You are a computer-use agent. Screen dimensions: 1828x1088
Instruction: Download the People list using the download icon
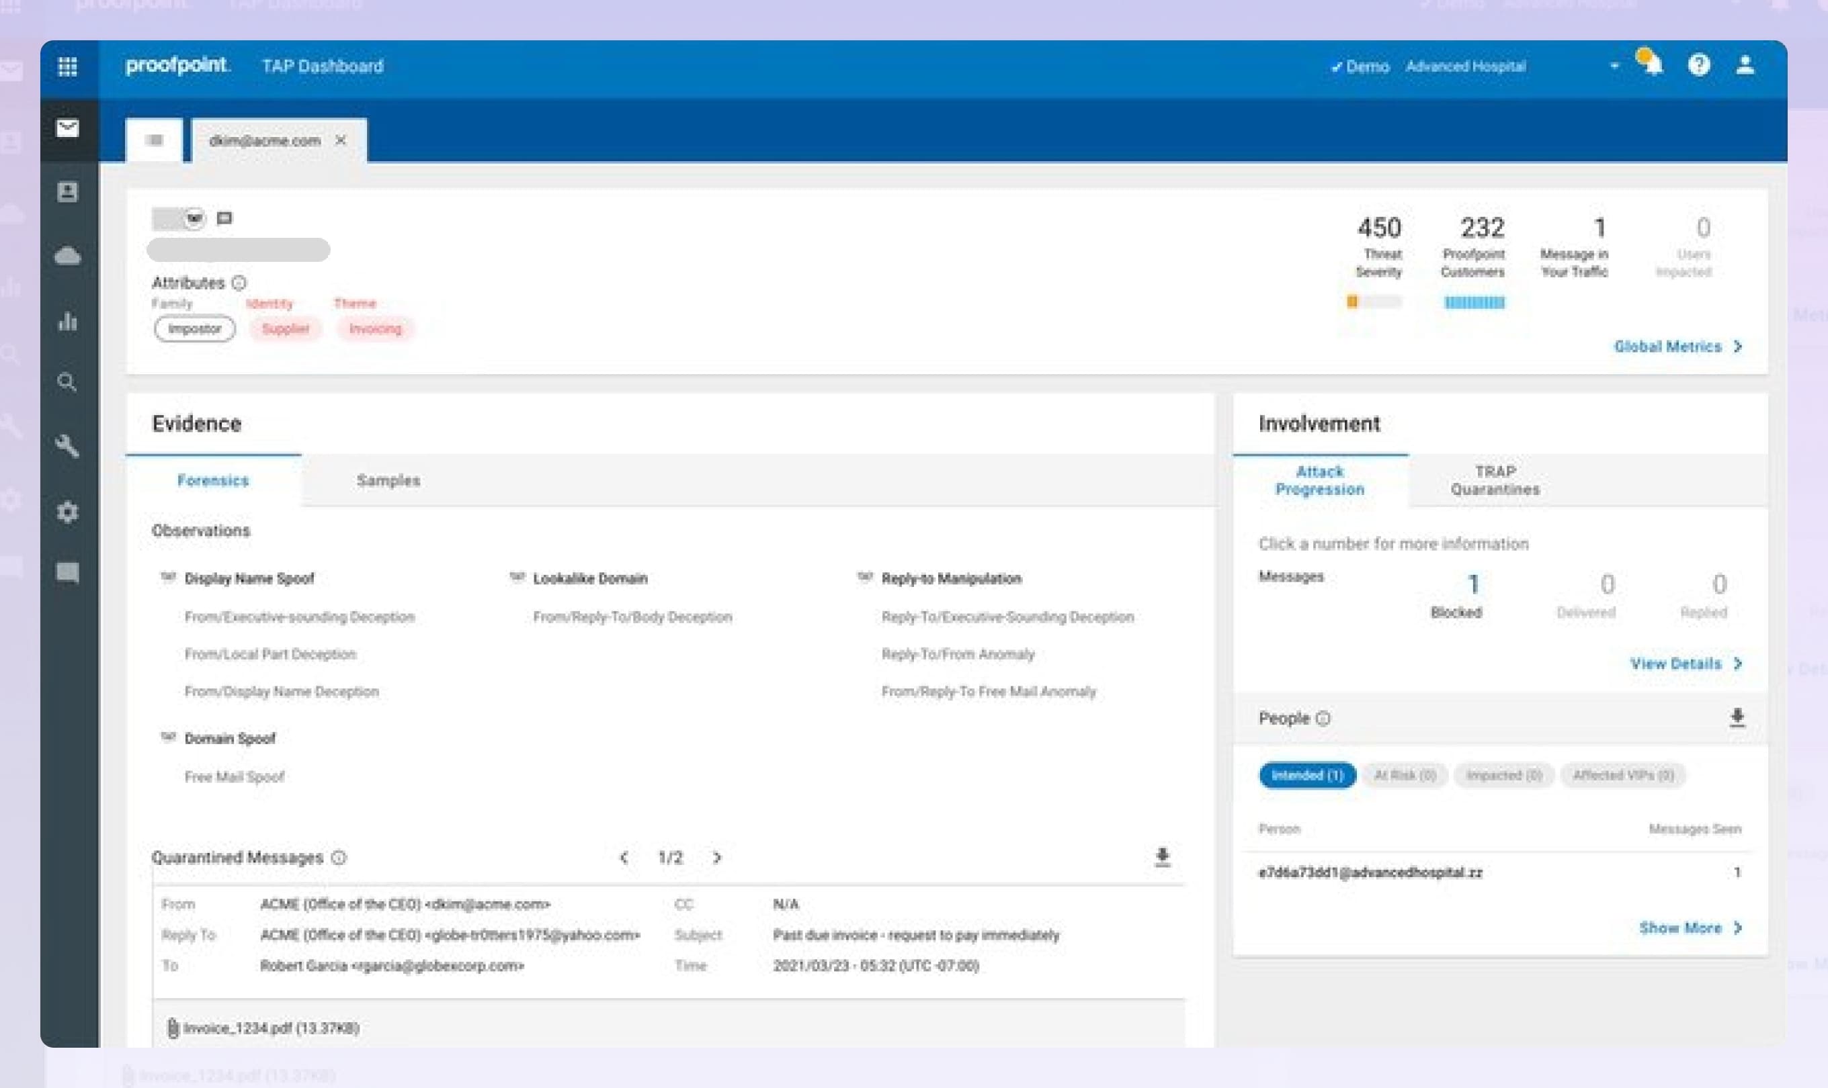[x=1737, y=718]
